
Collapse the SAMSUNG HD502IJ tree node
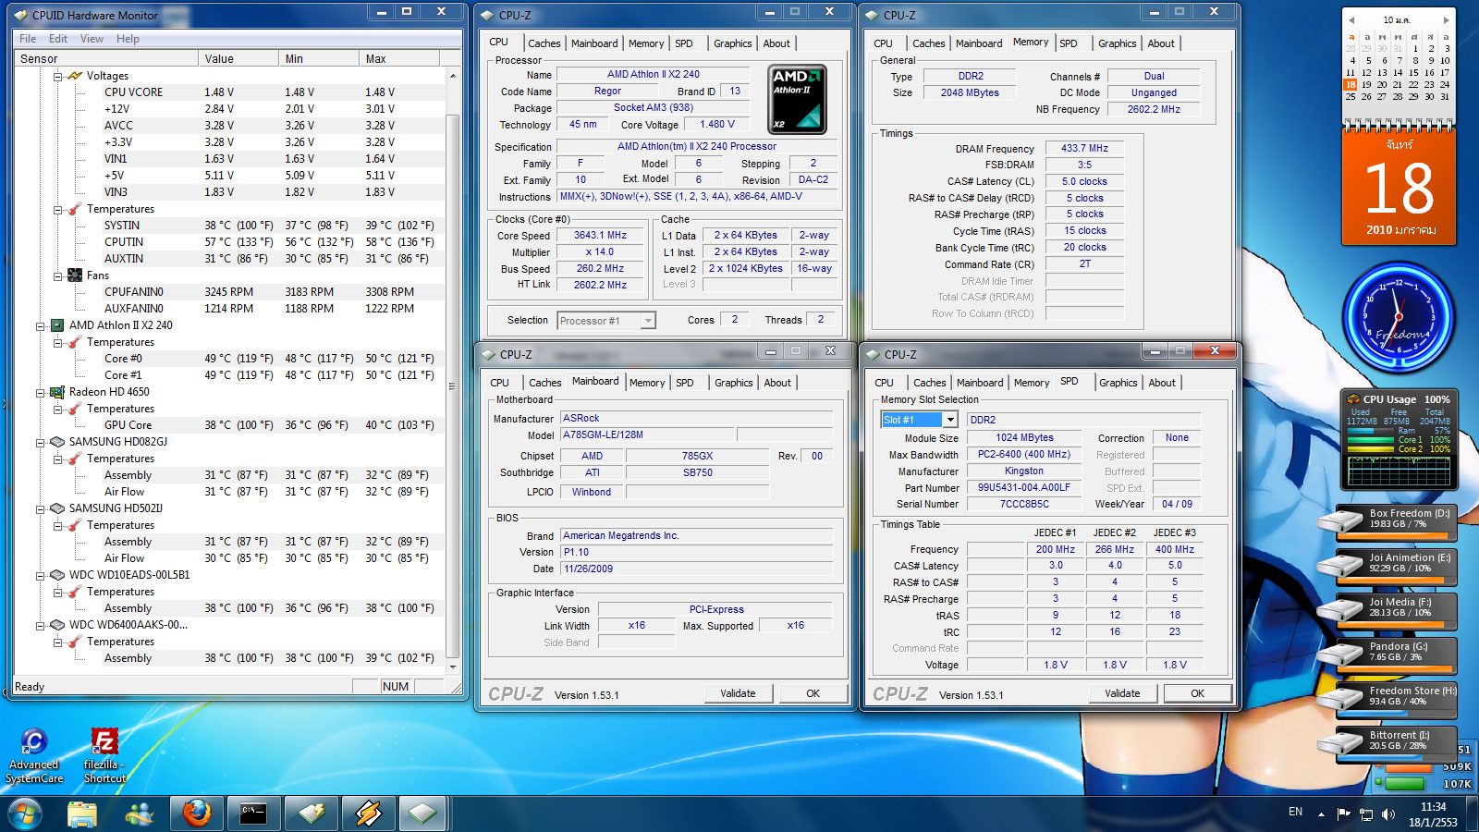(x=41, y=508)
